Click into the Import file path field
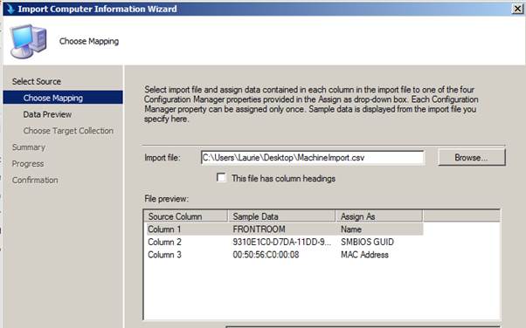Image resolution: width=526 pixels, height=328 pixels. (313, 158)
